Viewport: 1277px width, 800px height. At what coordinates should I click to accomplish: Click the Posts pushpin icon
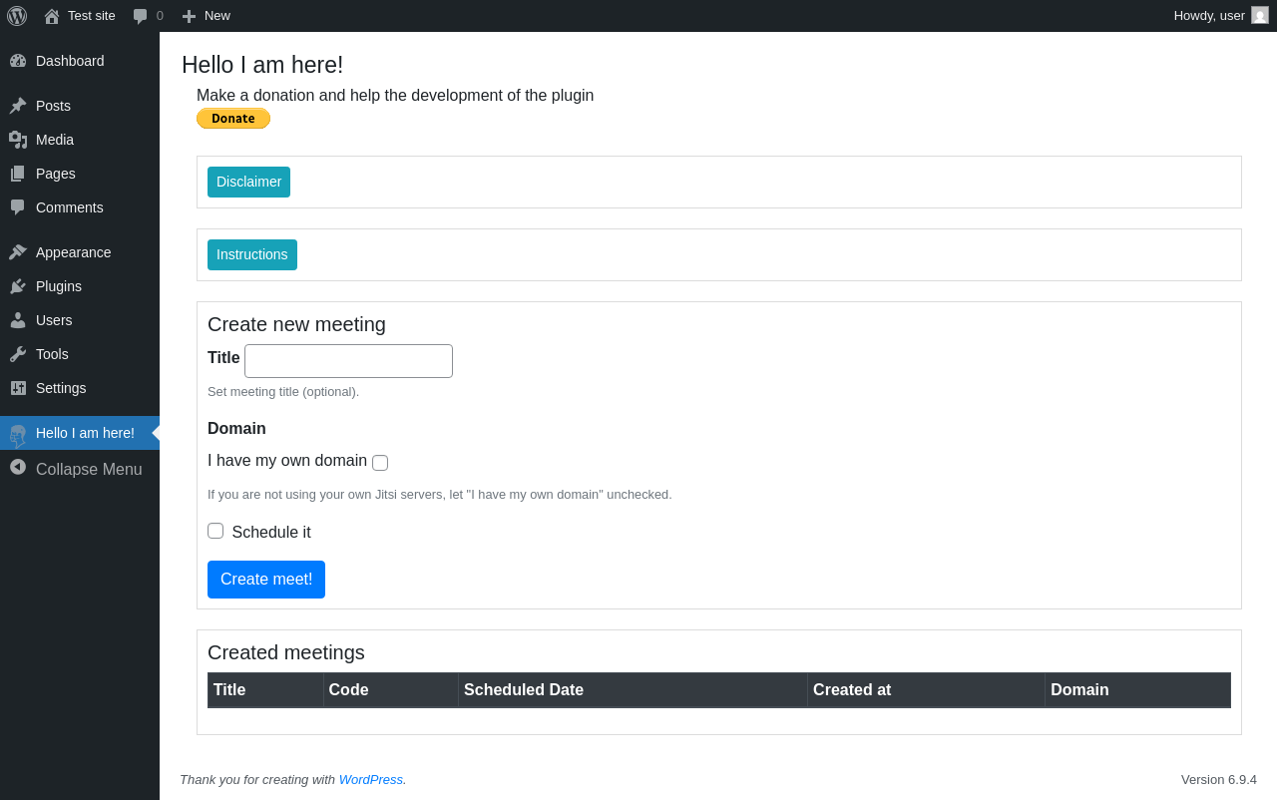coord(18,106)
